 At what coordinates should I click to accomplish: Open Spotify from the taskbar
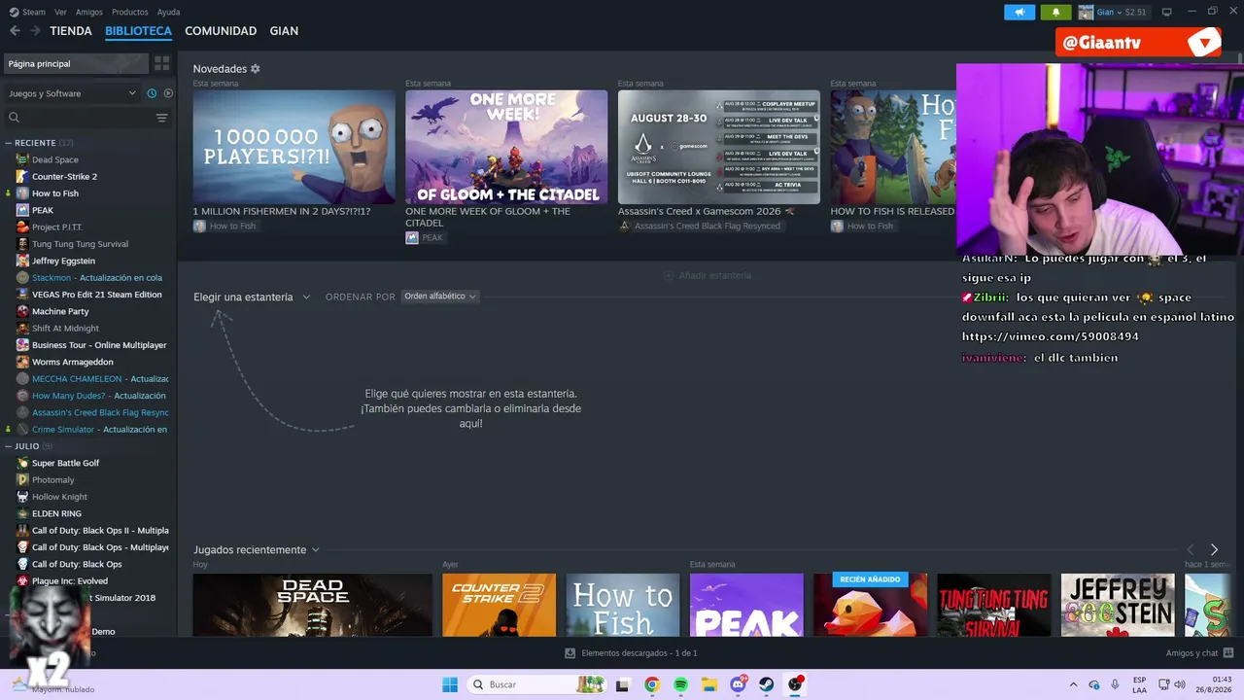680,684
